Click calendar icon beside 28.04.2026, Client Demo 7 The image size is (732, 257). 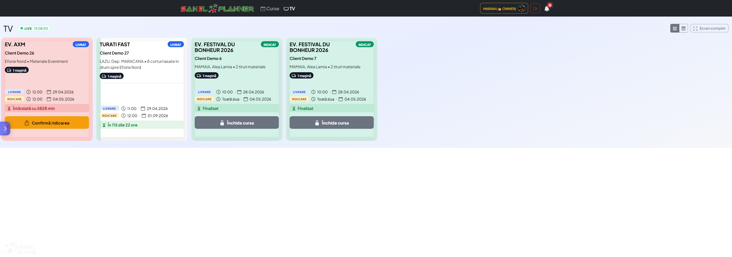(x=334, y=92)
